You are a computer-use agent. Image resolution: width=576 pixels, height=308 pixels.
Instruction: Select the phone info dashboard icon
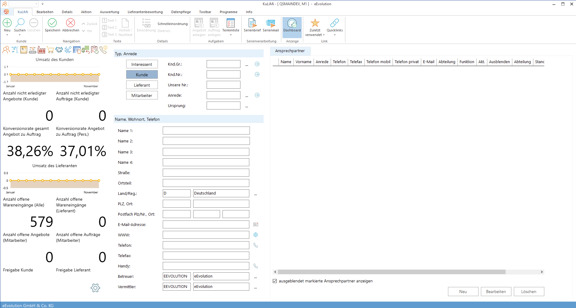[104, 50]
